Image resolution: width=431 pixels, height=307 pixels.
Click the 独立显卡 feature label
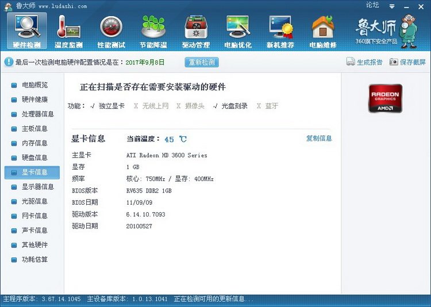click(111, 106)
